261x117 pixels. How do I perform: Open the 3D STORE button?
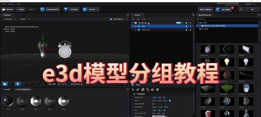(x=224, y=10)
